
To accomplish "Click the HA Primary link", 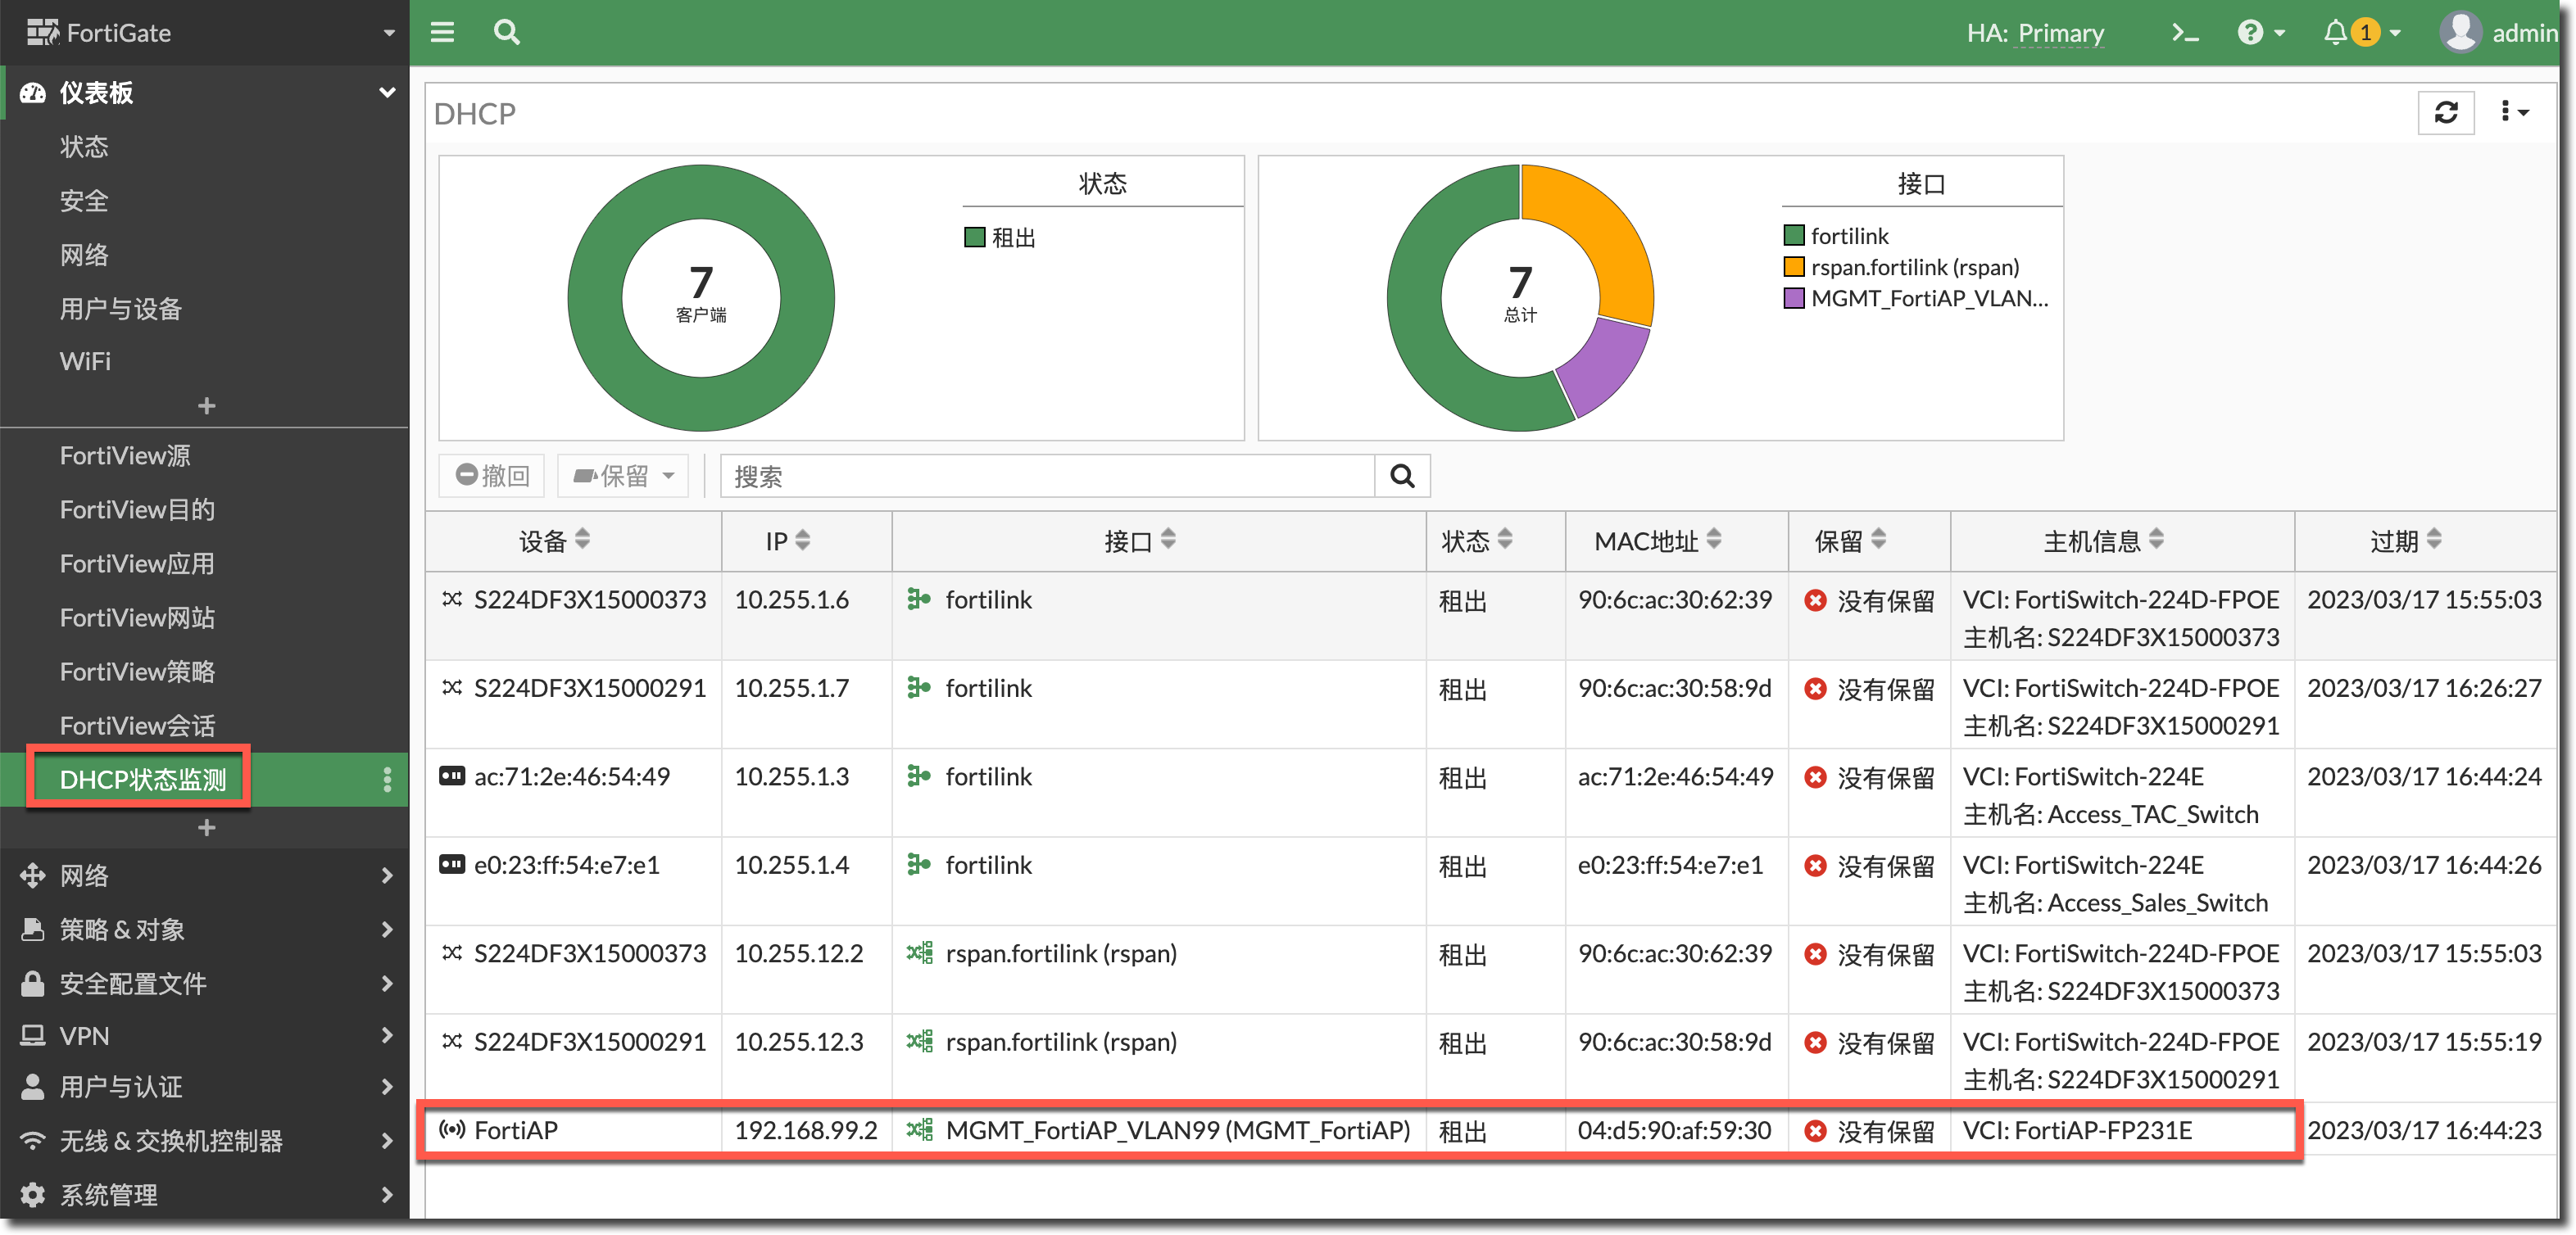I will pyautogui.click(x=2059, y=33).
